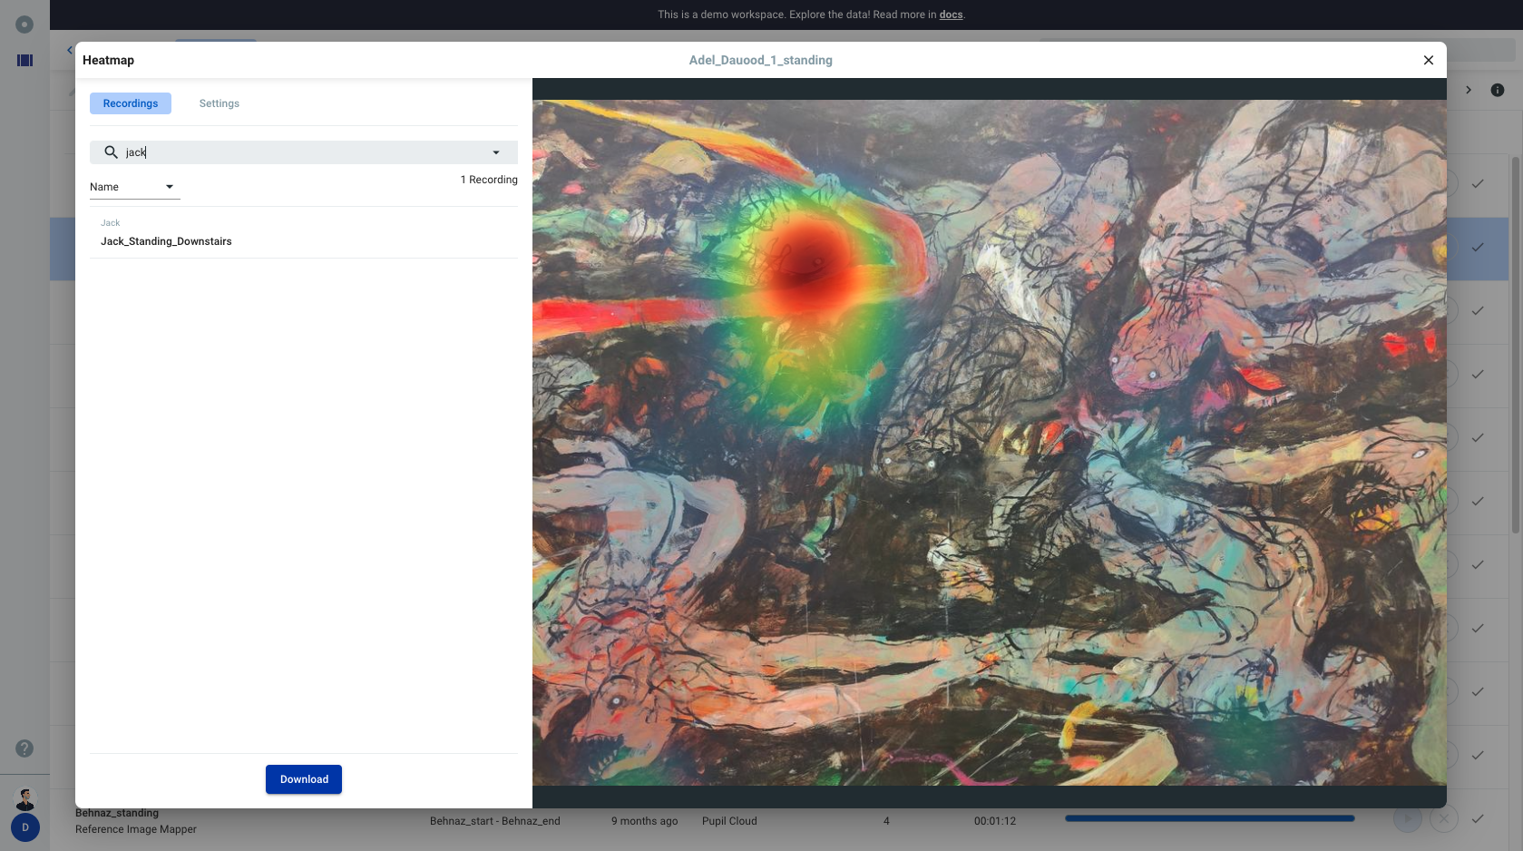This screenshot has height=851, width=1523.
Task: Click the Adel_Dauood_1_standing title
Action: [x=760, y=60]
